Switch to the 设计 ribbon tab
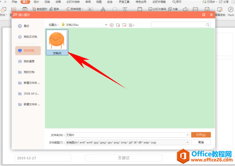The image size is (235, 166). click(36, 2)
